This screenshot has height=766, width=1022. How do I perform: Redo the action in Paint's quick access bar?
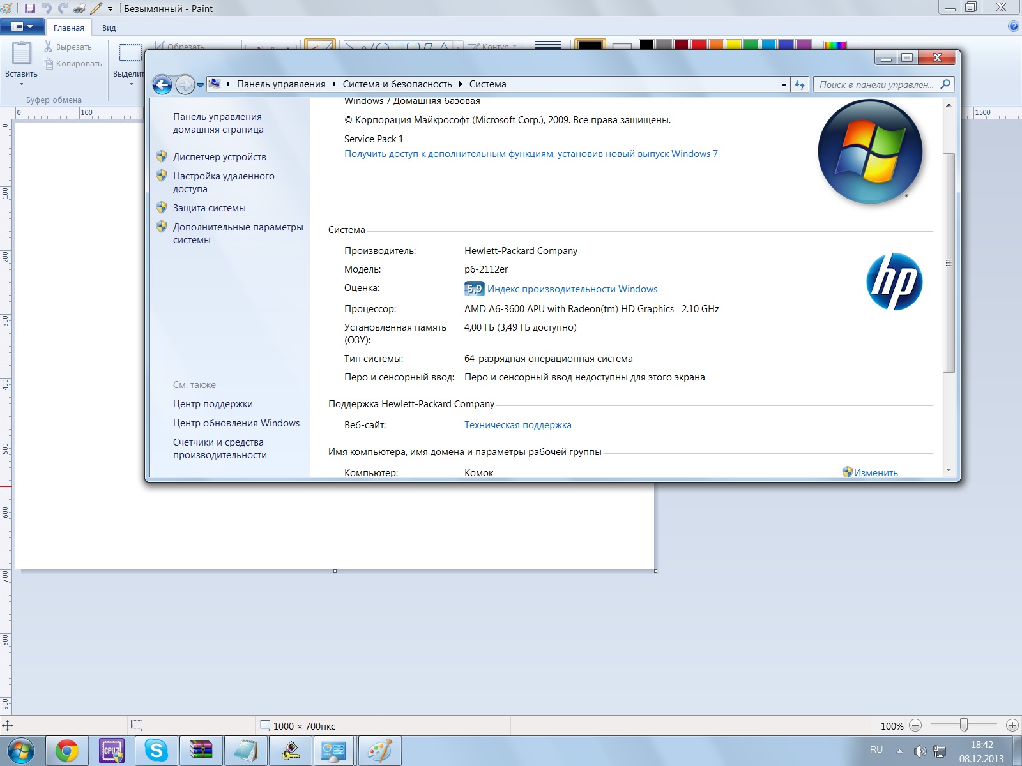tap(63, 8)
